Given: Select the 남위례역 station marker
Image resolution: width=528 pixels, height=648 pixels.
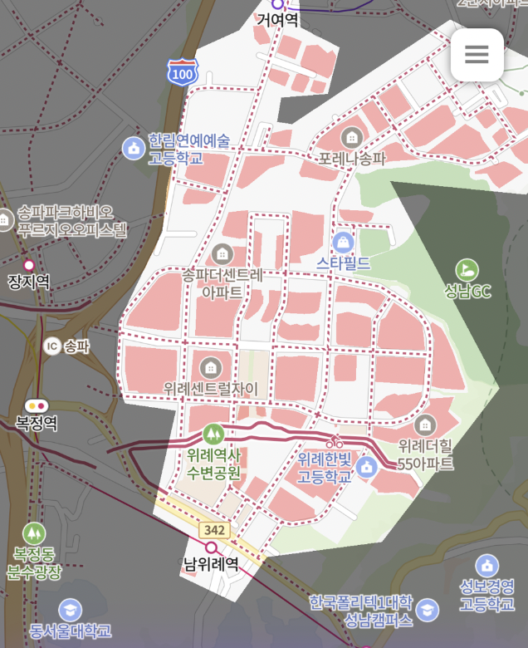Looking at the screenshot, I should 212,548.
